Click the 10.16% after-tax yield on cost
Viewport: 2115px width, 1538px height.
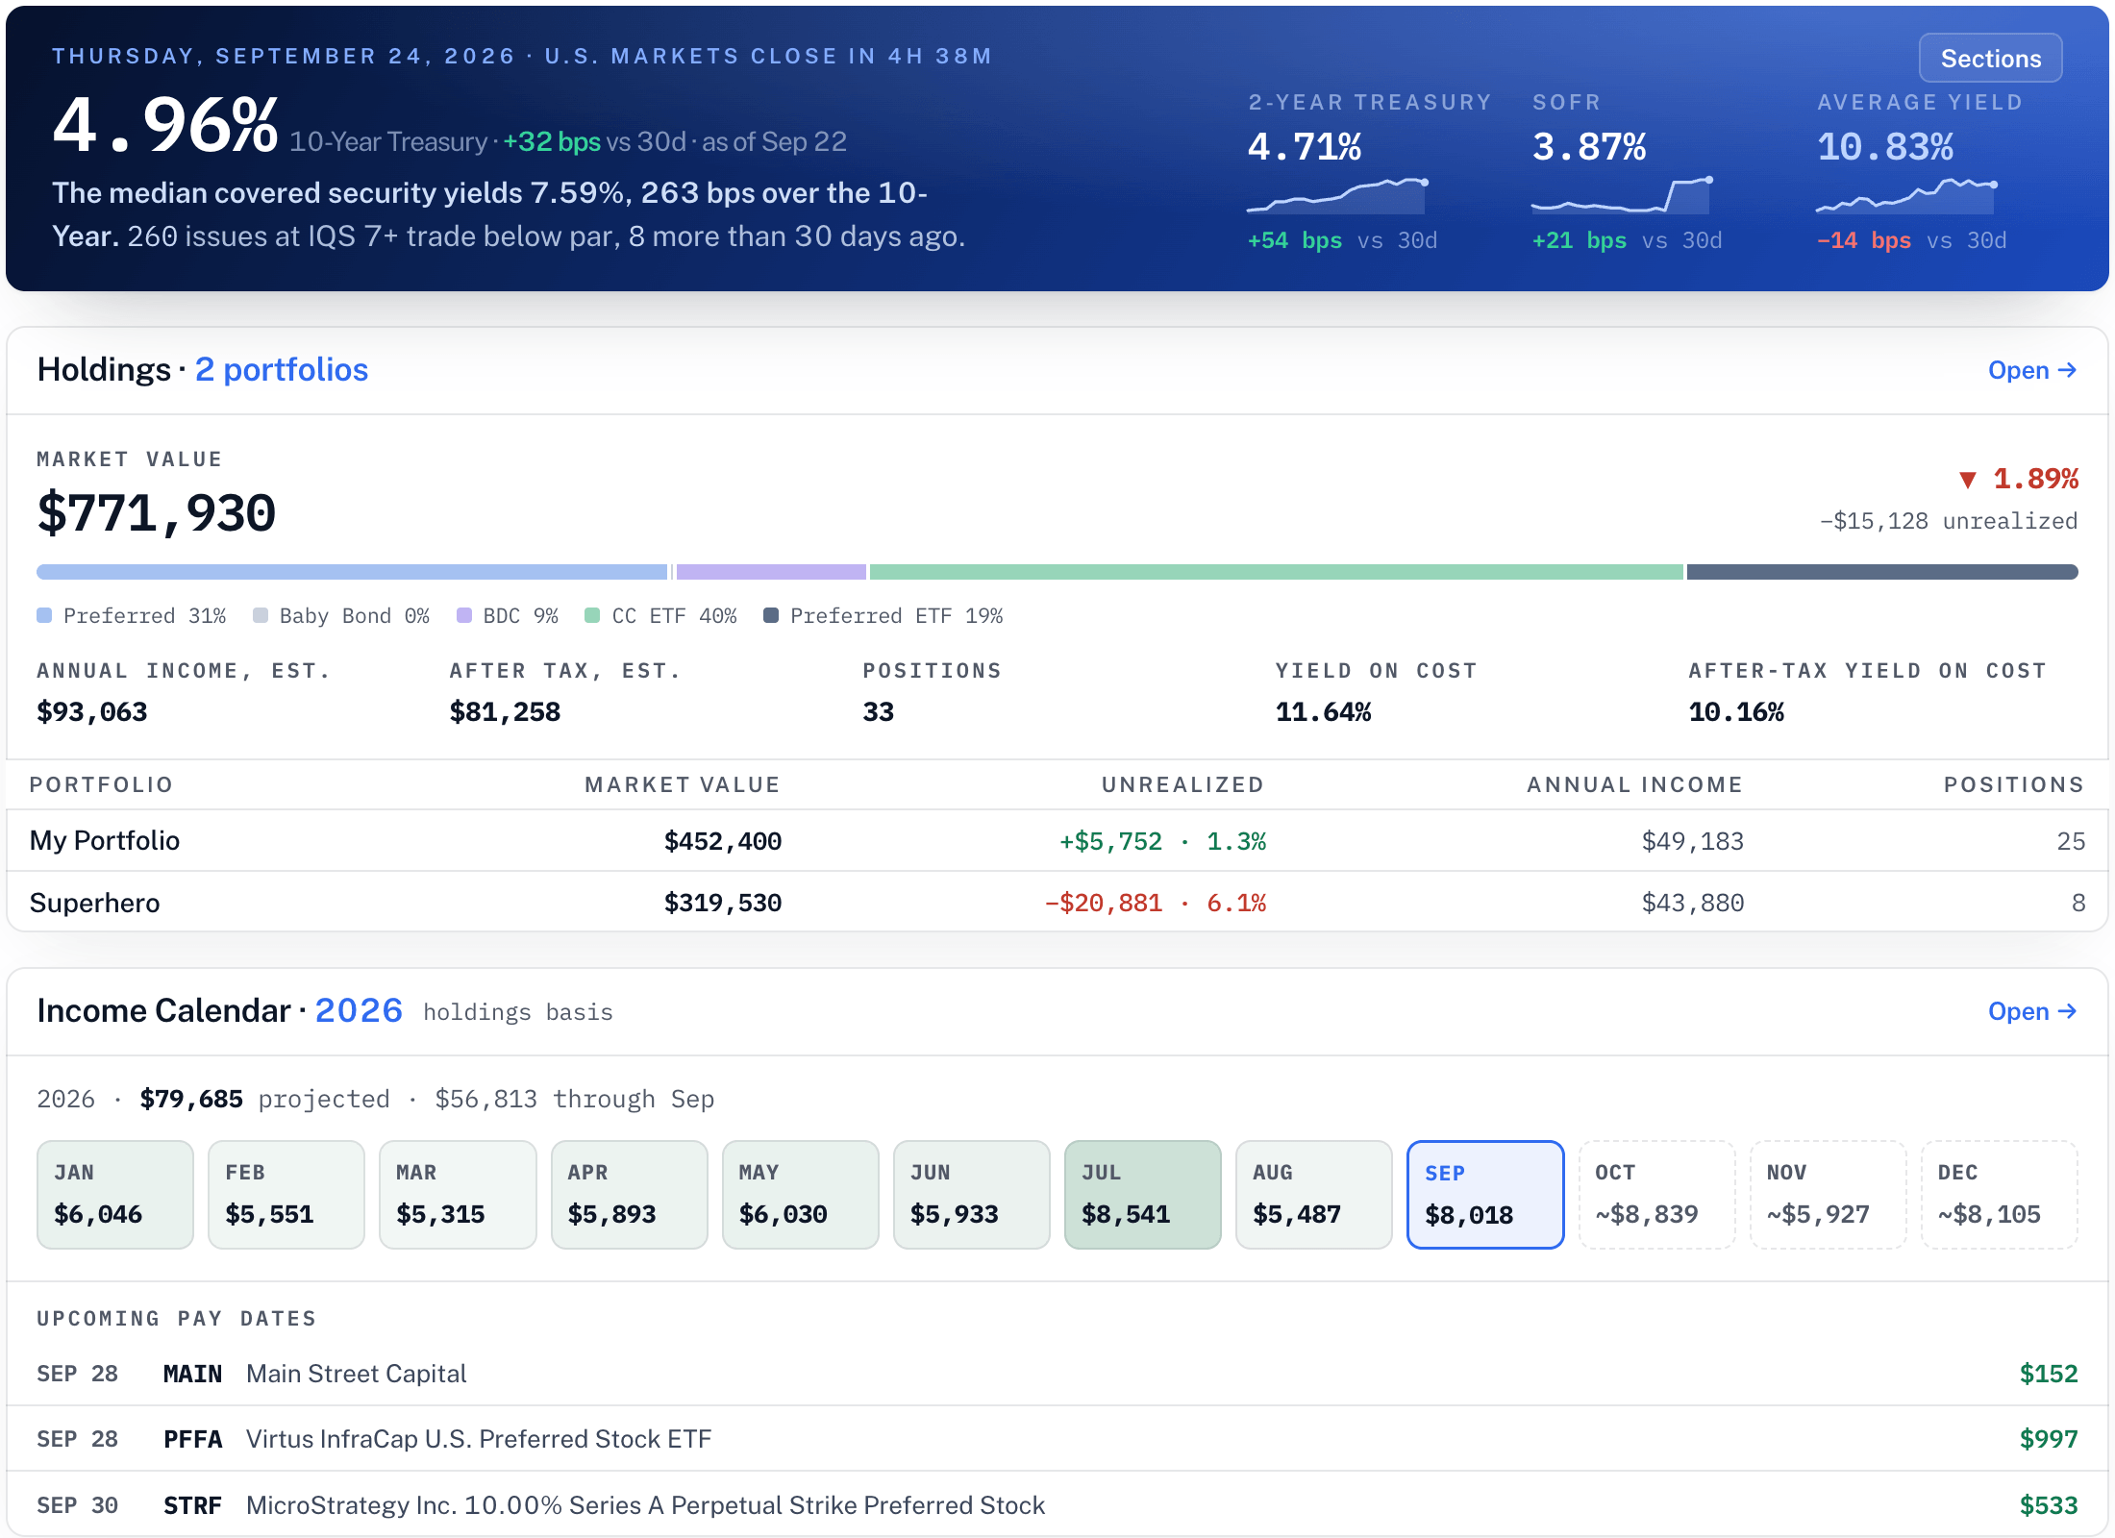tap(1736, 711)
